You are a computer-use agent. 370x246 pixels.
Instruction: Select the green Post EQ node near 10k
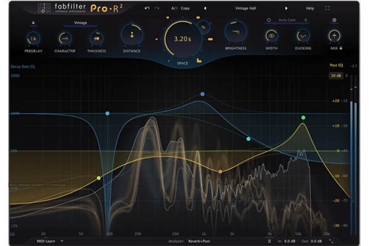[303, 117]
